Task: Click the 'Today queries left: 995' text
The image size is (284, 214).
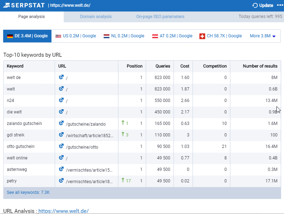Action: 260,17
